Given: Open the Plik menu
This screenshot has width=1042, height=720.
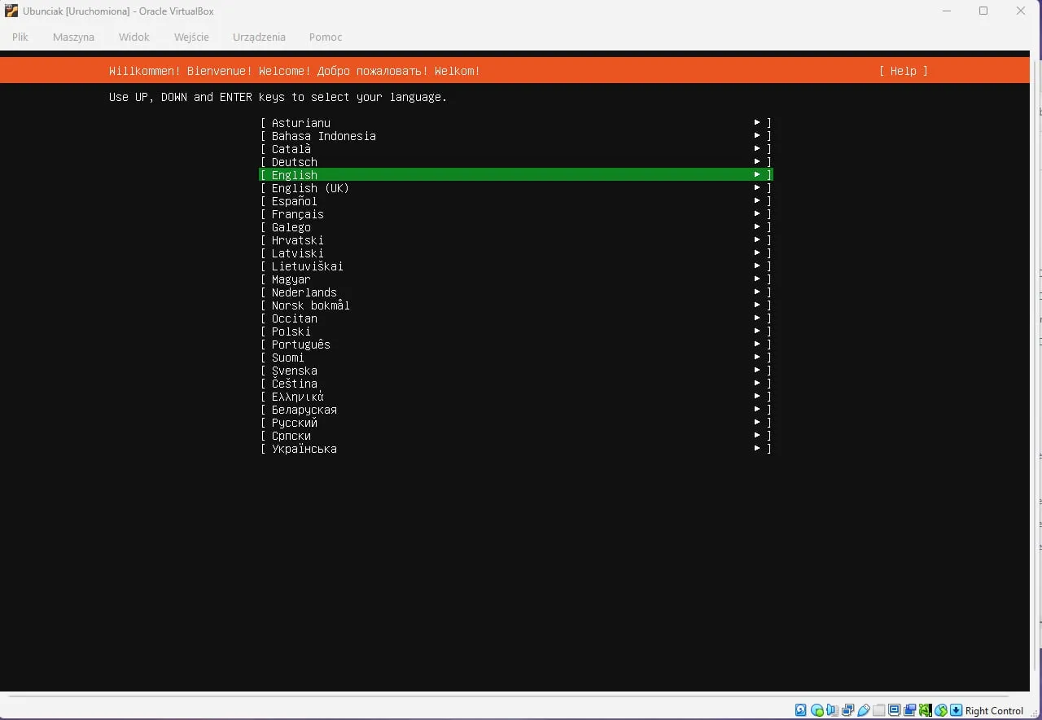Looking at the screenshot, I should click(20, 37).
